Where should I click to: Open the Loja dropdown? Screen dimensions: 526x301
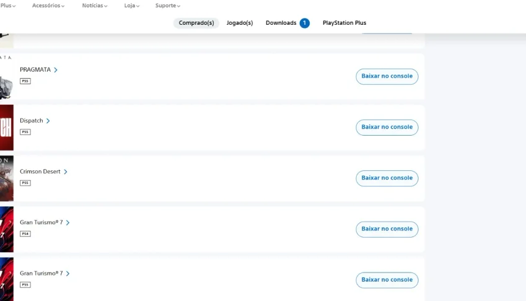[x=131, y=6]
